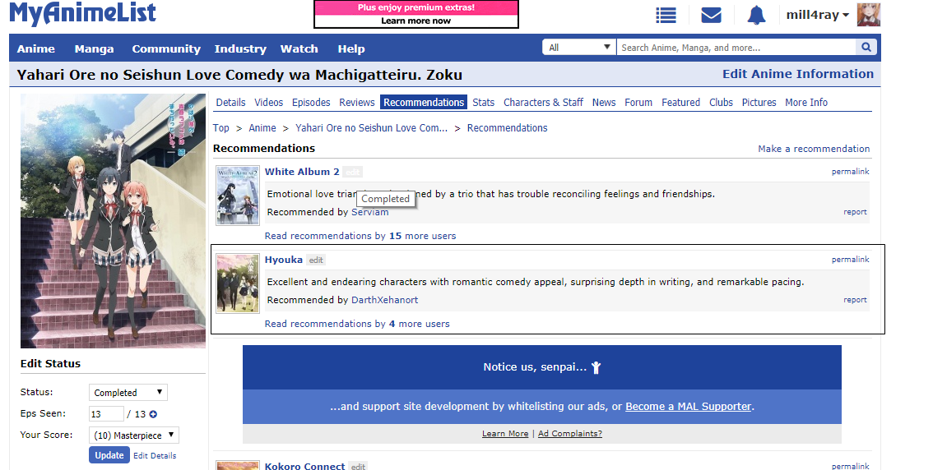The image size is (933, 470).
Task: Open the Industry menu
Action: [240, 48]
